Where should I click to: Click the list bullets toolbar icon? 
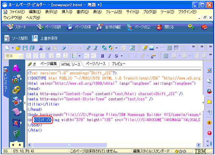[x=74, y=56]
